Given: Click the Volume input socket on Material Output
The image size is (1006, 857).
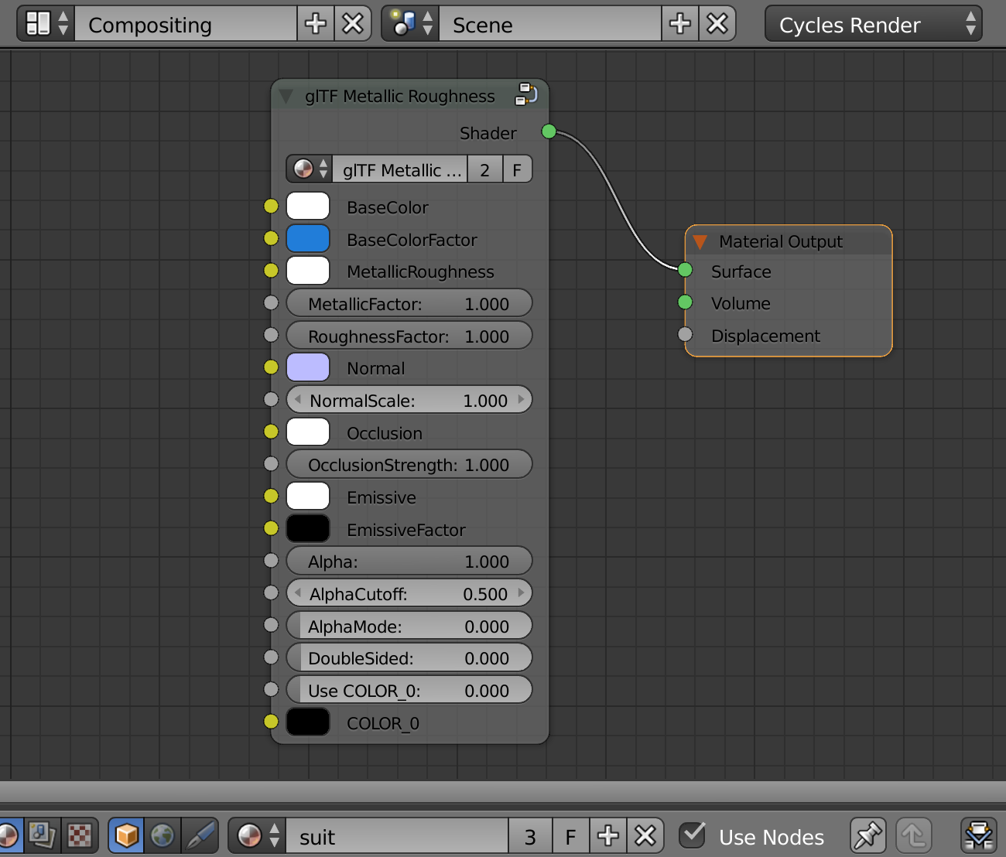Looking at the screenshot, I should pos(685,302).
